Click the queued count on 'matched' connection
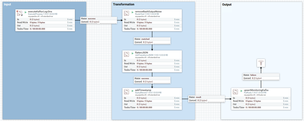Screen dimensions: 304x121 pos(148,42)
